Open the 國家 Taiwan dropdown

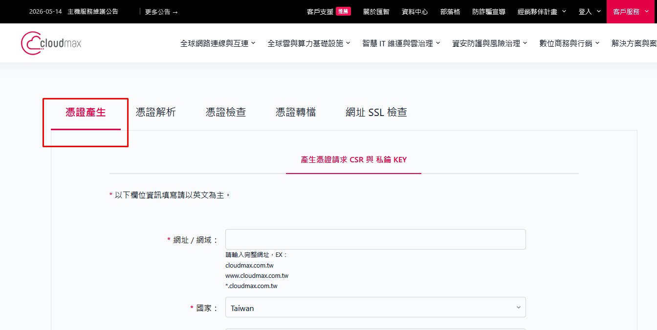tap(375, 308)
